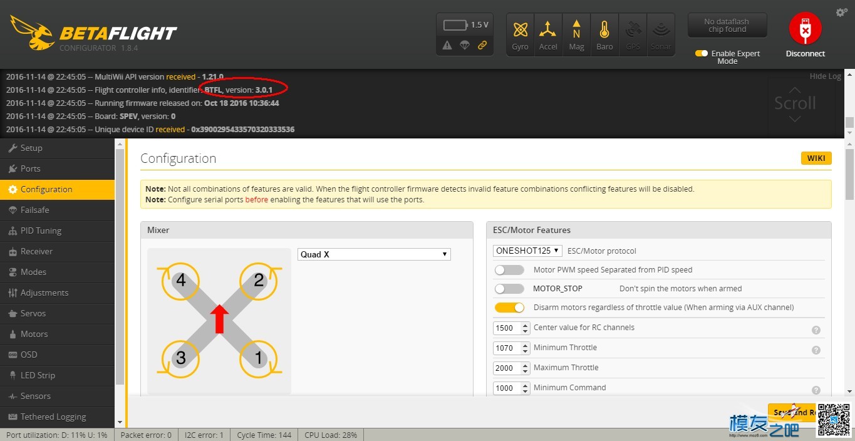Open the Receiver tab
The image size is (855, 441).
[57, 252]
